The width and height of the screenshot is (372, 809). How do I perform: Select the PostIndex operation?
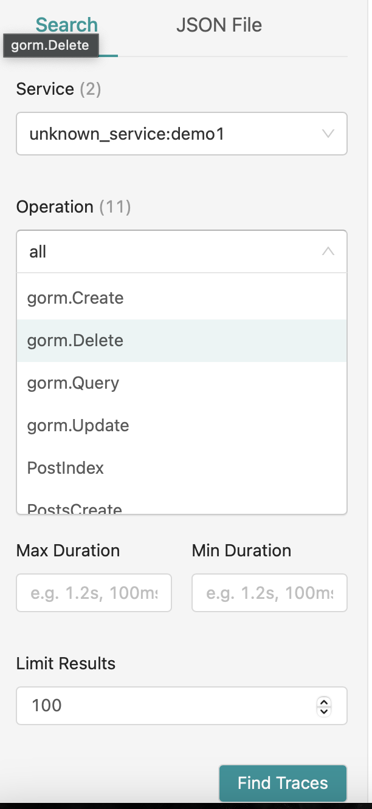65,468
